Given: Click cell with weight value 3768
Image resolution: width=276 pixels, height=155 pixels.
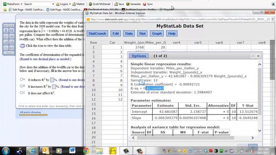Looking at the screenshot, I should coord(134,47).
